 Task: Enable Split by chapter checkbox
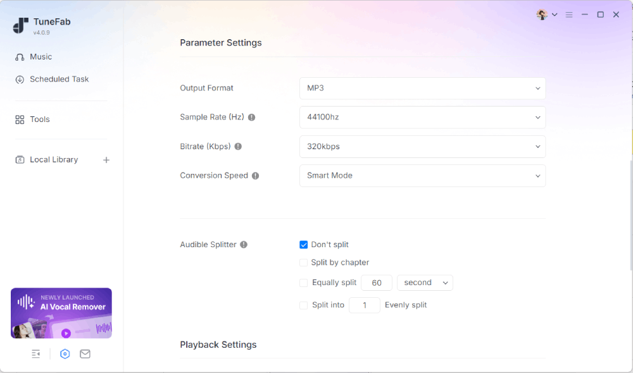pyautogui.click(x=304, y=262)
